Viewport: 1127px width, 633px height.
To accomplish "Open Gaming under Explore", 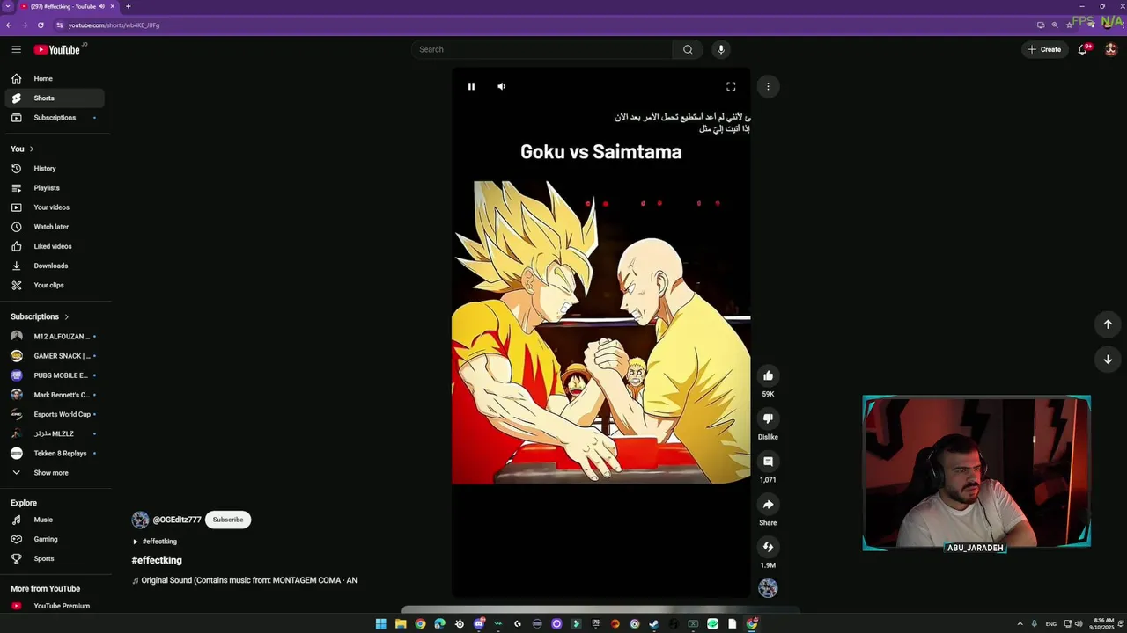I will (x=55, y=539).
